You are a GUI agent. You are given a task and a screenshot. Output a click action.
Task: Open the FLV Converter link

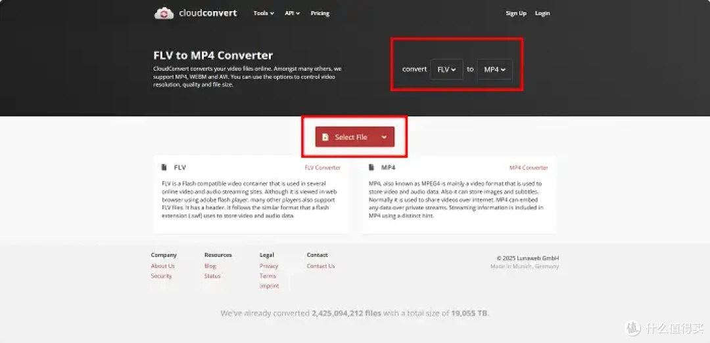click(322, 168)
